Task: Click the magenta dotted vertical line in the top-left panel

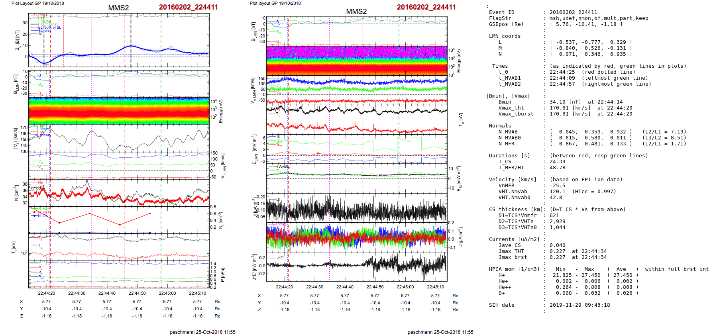Action: pos(92,40)
